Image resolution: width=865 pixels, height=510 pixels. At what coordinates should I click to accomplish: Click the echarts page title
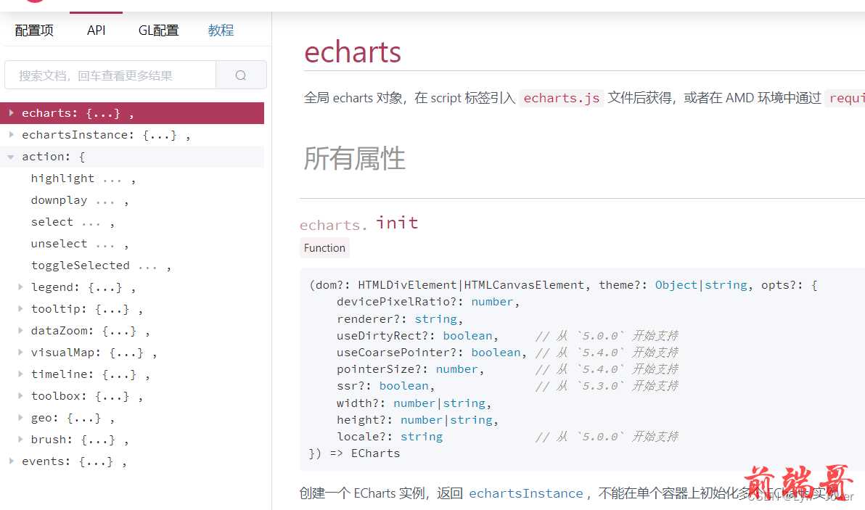pyautogui.click(x=353, y=52)
